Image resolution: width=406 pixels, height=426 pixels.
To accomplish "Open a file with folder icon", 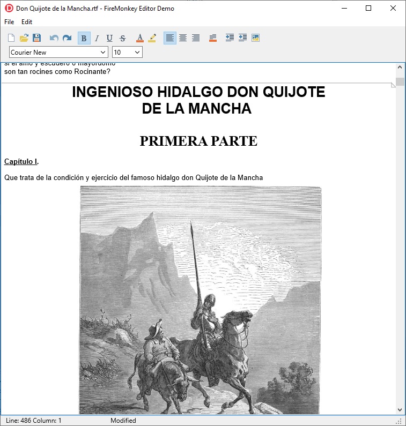I will tap(24, 38).
